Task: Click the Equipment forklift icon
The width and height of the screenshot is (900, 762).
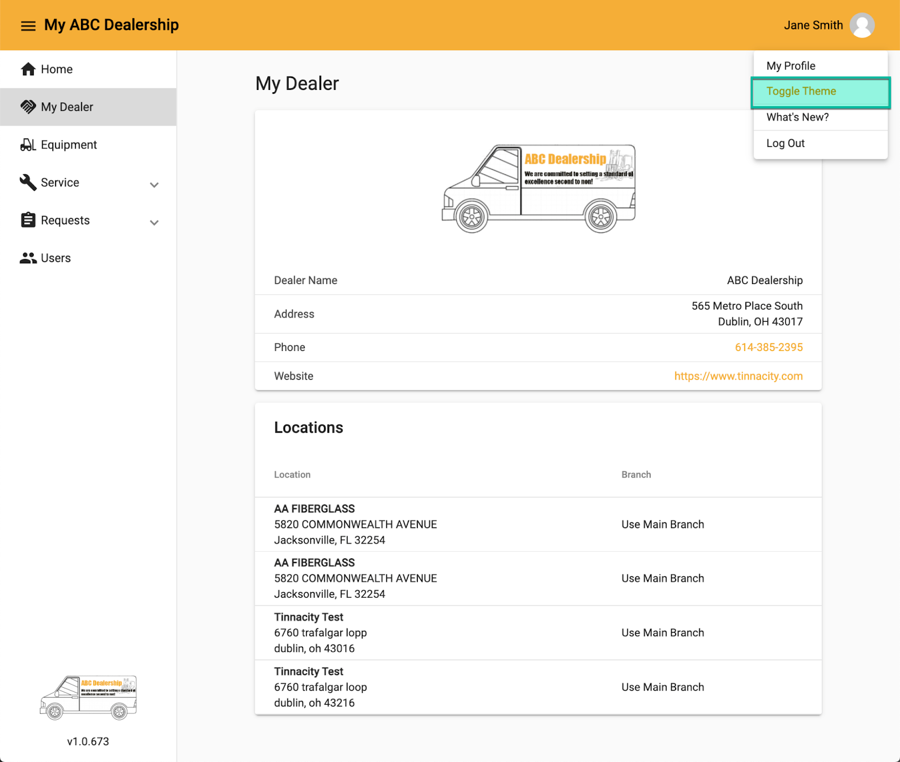Action: coord(28,145)
